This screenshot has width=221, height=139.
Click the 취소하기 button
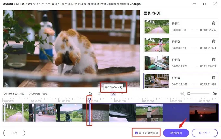pyautogui.click(x=205, y=133)
